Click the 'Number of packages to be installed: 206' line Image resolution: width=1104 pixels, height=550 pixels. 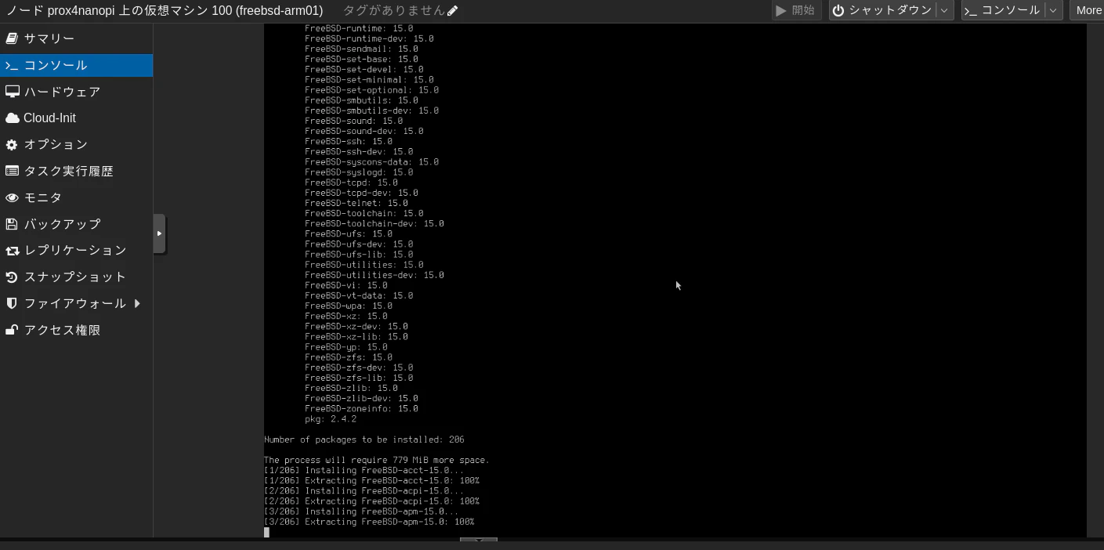point(364,440)
